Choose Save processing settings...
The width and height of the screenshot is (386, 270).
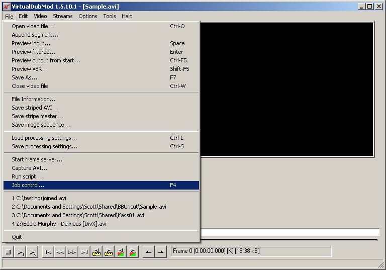point(101,146)
